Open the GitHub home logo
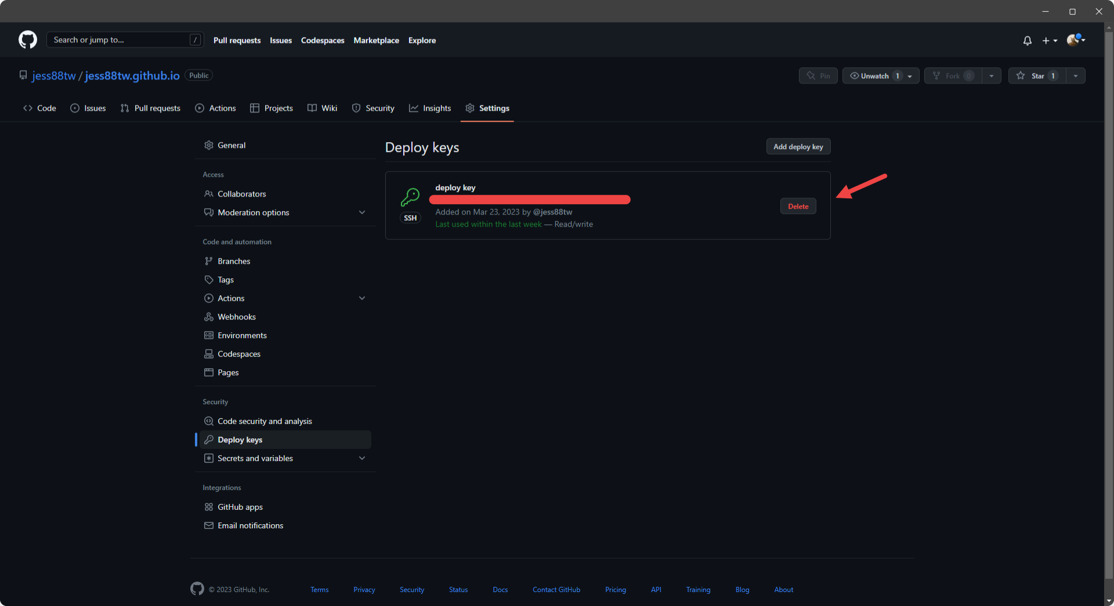The width and height of the screenshot is (1114, 606). click(28, 40)
